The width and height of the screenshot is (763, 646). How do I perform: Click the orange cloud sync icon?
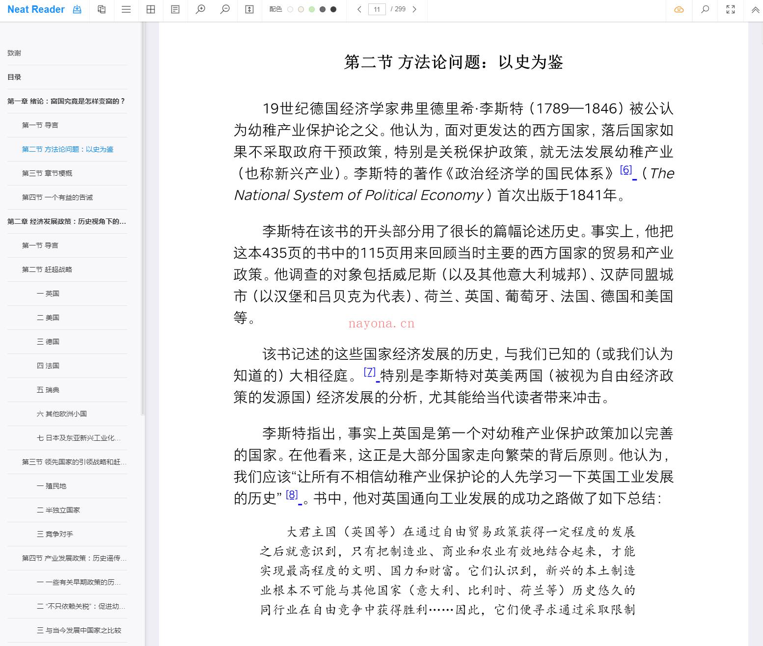pyautogui.click(x=679, y=9)
